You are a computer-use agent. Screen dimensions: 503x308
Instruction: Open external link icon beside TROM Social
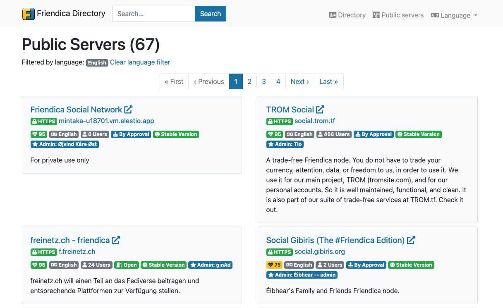click(x=320, y=110)
